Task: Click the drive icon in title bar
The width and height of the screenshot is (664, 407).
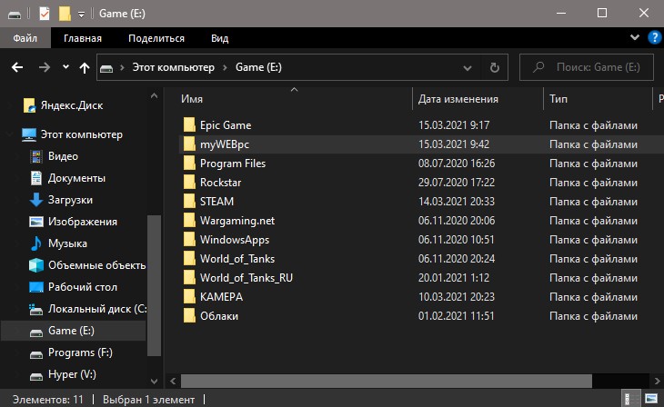Action: 15,15
